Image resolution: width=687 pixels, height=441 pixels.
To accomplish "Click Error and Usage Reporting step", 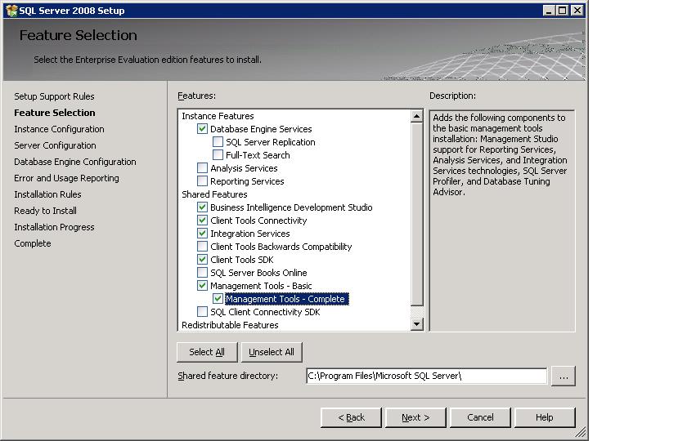I will point(66,178).
